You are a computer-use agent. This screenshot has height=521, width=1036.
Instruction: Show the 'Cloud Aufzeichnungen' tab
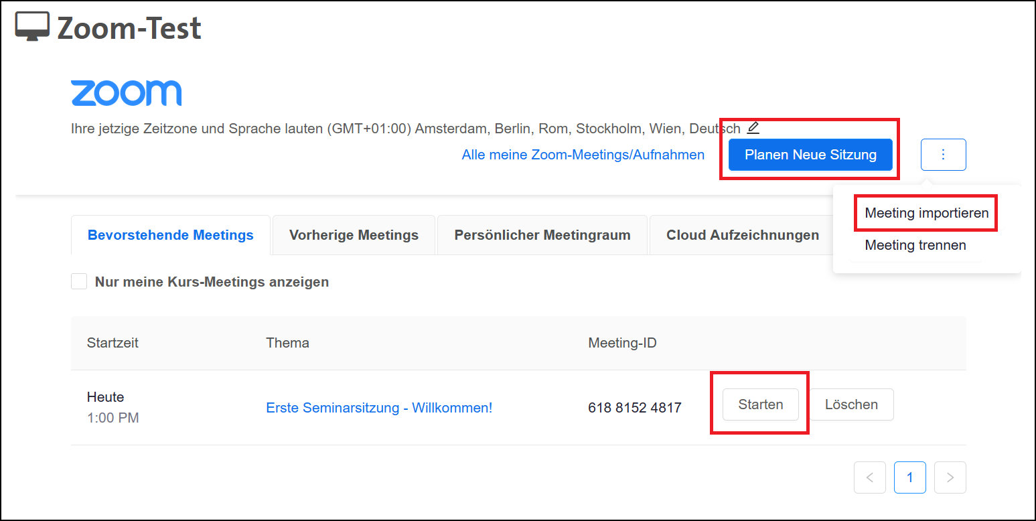pyautogui.click(x=742, y=235)
